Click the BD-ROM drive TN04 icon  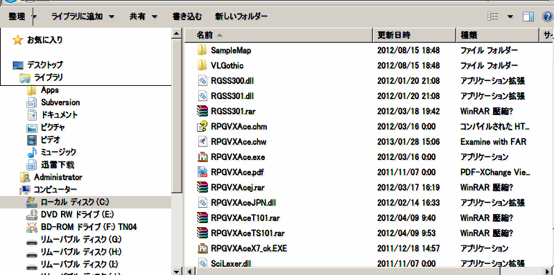pyautogui.click(x=32, y=227)
